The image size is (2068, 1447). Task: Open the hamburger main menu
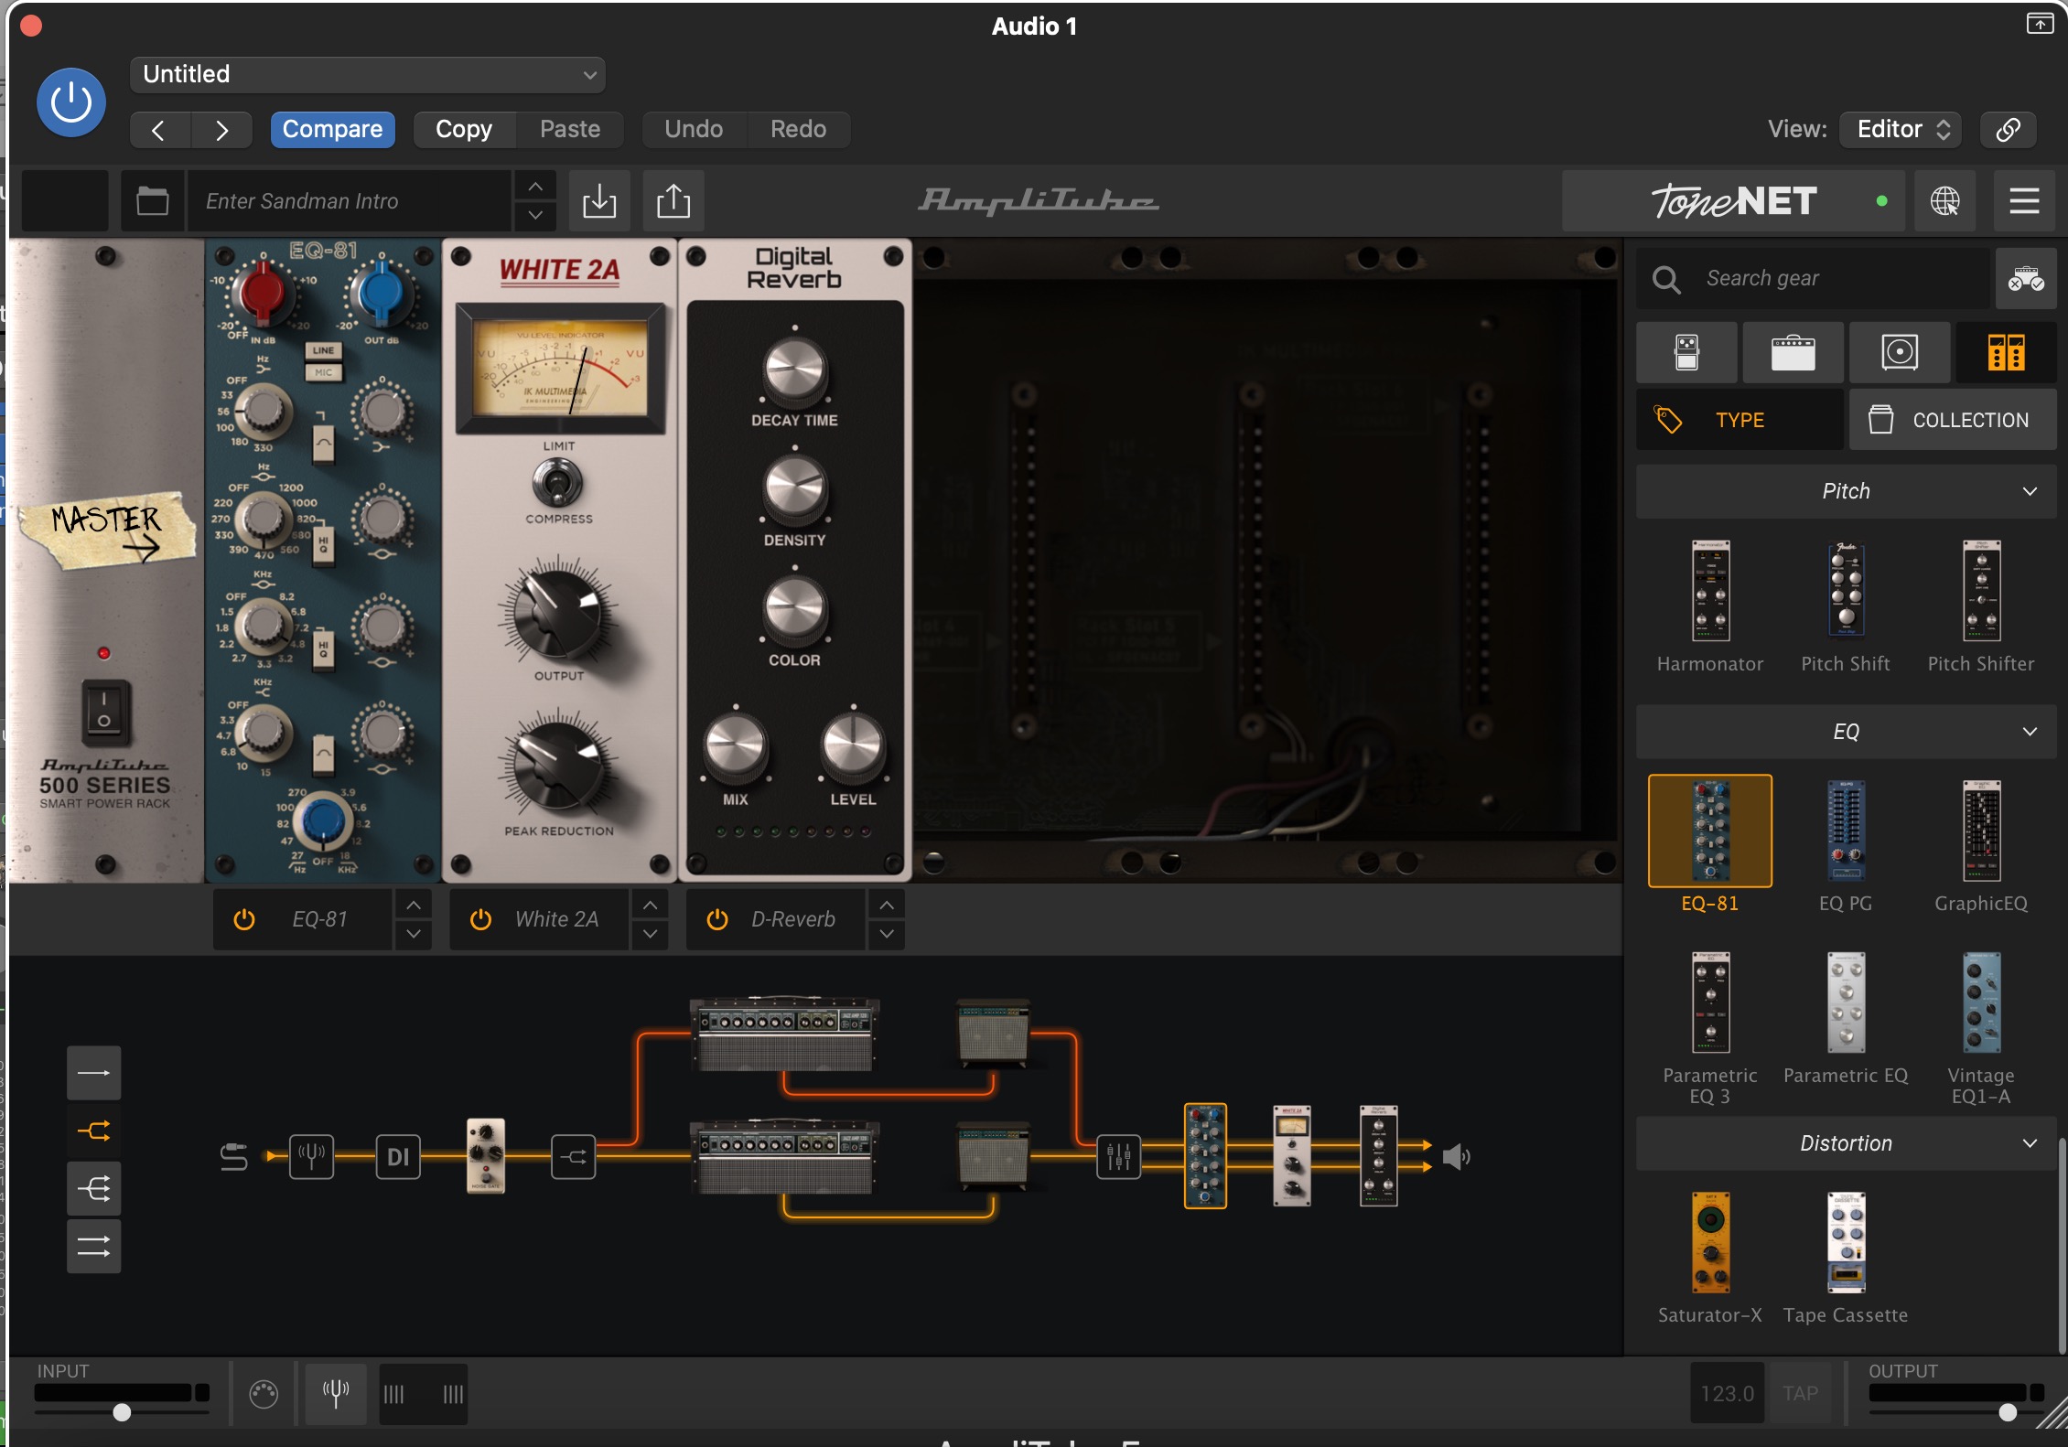tap(2024, 201)
